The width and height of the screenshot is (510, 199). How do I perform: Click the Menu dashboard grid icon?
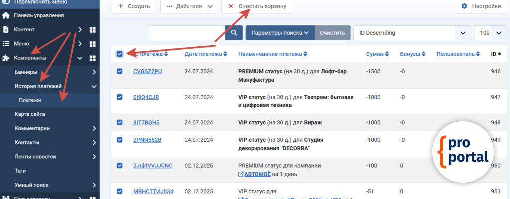pos(93,44)
